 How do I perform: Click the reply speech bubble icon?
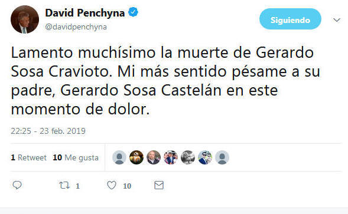point(17,185)
